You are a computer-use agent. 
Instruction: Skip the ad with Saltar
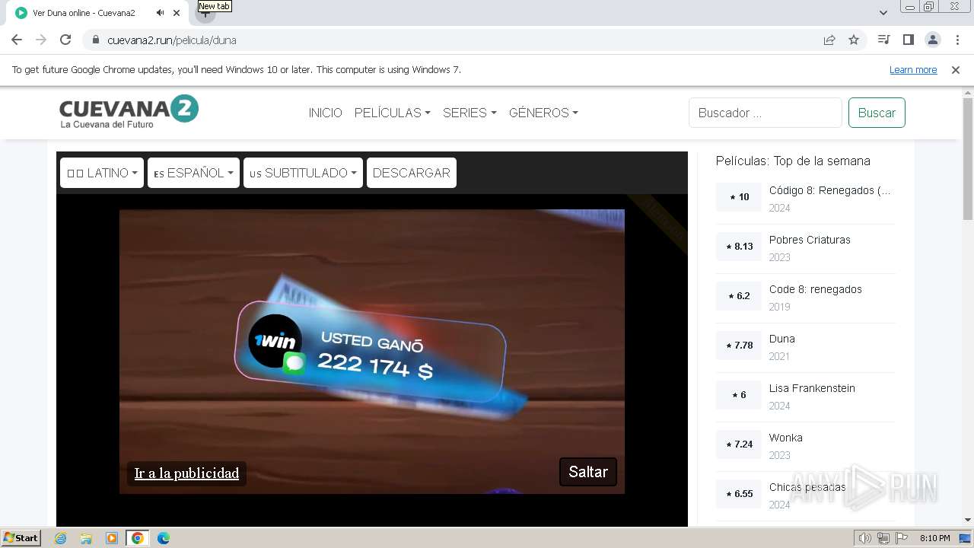tap(588, 472)
